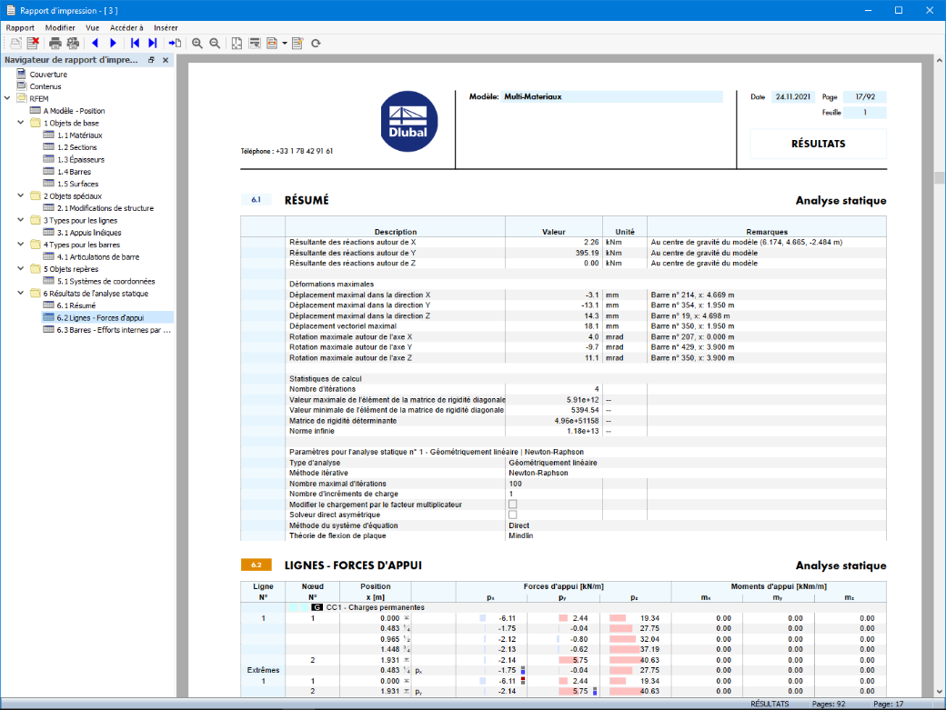The height and width of the screenshot is (710, 946).
Task: Click the vertical scrollbar down arrow
Action: 940,692
